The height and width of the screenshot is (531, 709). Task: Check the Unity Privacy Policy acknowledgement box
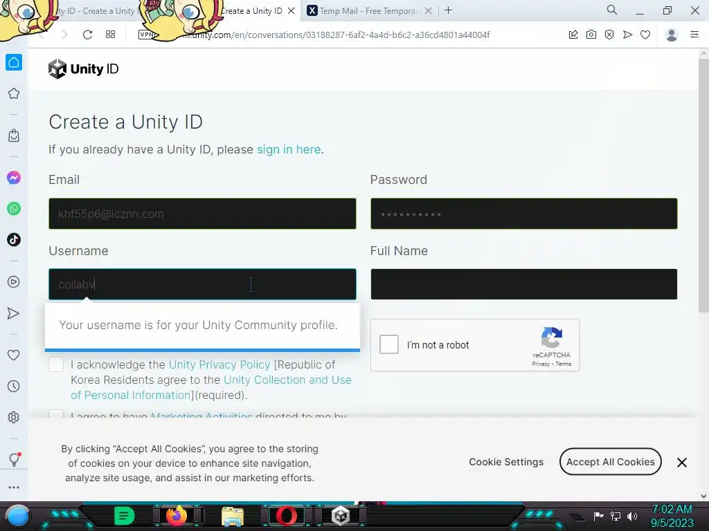[x=56, y=364]
